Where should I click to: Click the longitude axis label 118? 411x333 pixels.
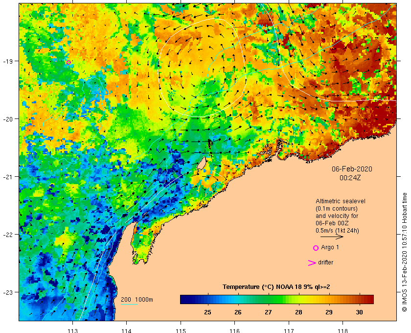click(x=343, y=331)
